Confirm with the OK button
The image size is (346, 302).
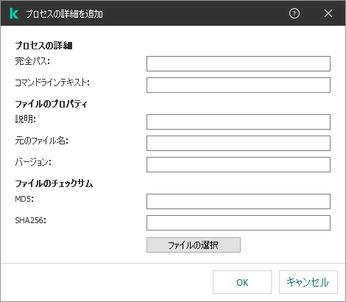coord(242,282)
